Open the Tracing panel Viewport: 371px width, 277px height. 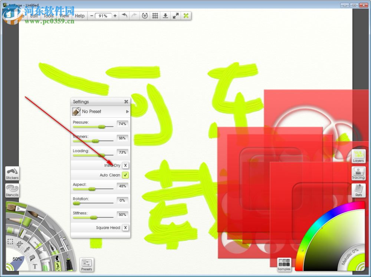coord(358,173)
